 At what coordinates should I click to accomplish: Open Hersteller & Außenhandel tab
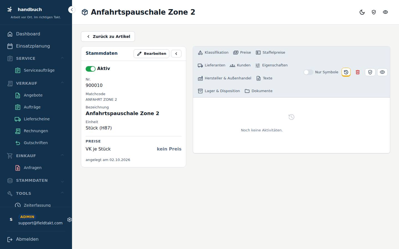pos(225,78)
